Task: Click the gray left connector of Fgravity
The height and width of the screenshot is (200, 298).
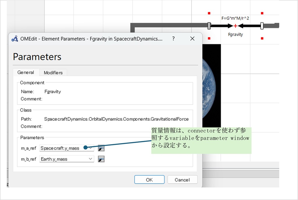Action: pos(209,26)
